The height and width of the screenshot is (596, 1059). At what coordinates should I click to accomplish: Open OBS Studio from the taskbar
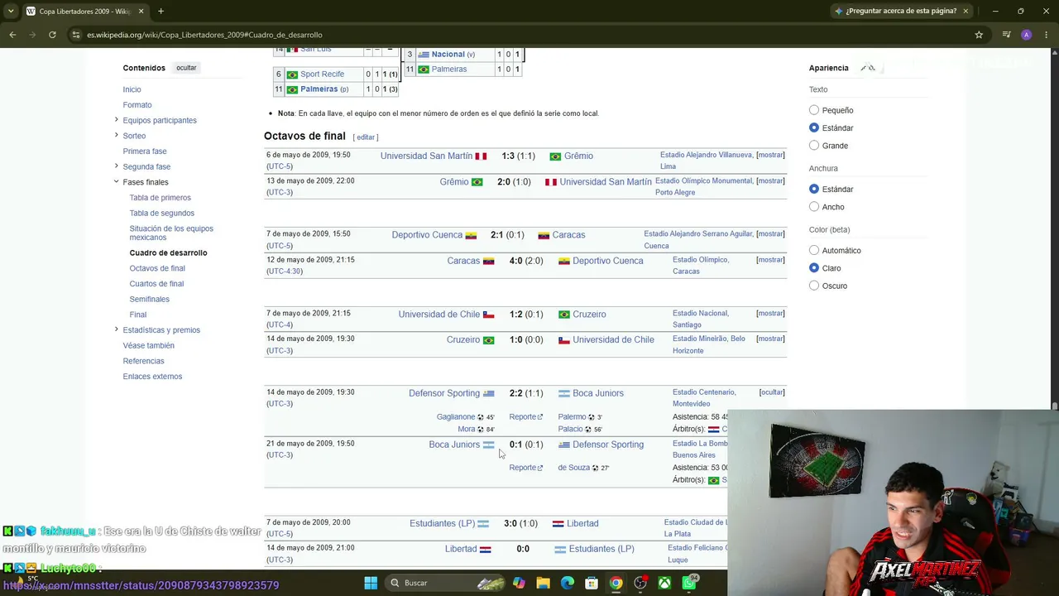[x=640, y=583]
